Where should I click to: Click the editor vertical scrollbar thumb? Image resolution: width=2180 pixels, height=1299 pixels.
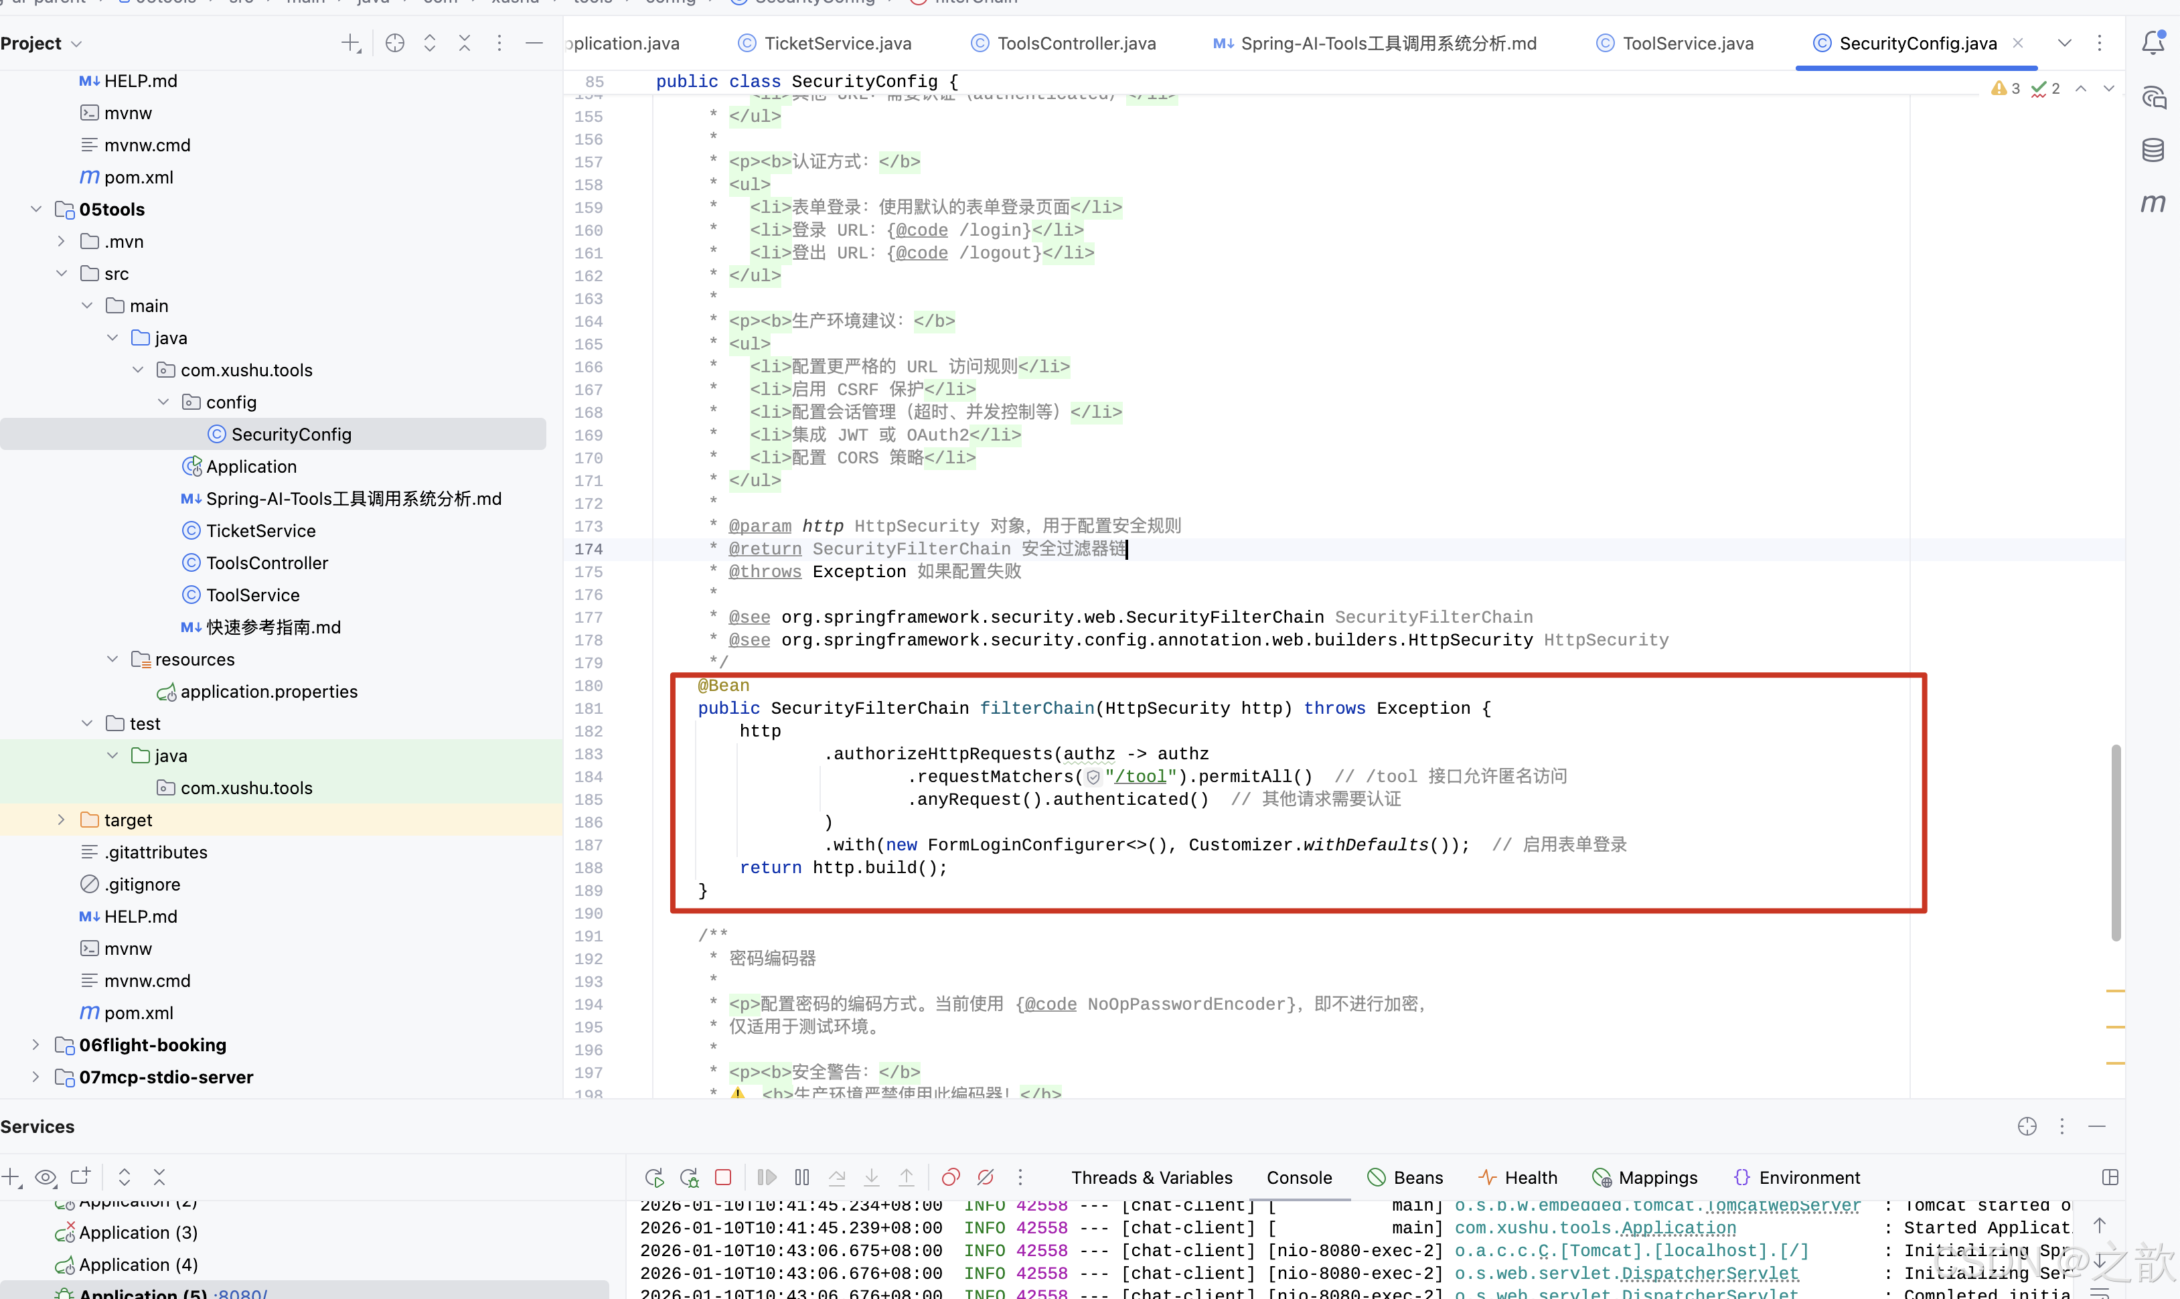(x=2115, y=842)
